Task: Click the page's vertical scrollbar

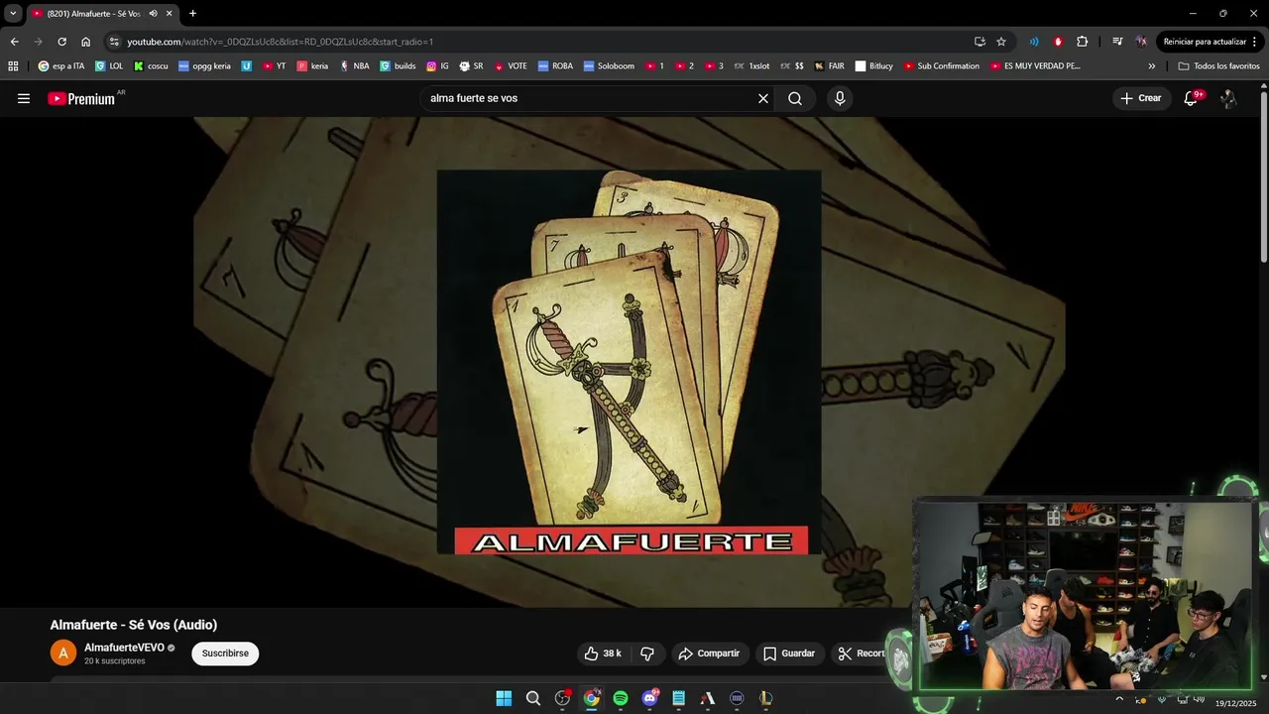Action: point(1263,175)
